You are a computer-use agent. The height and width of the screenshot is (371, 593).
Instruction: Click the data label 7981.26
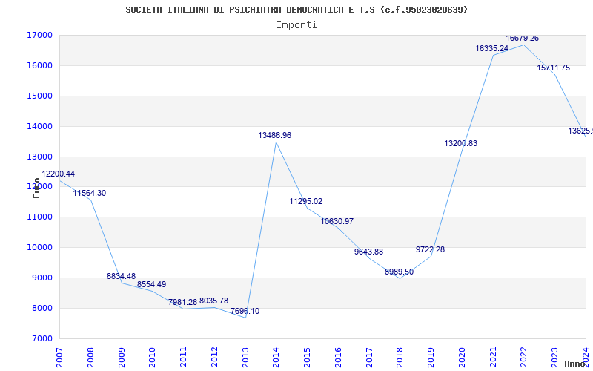(x=182, y=303)
